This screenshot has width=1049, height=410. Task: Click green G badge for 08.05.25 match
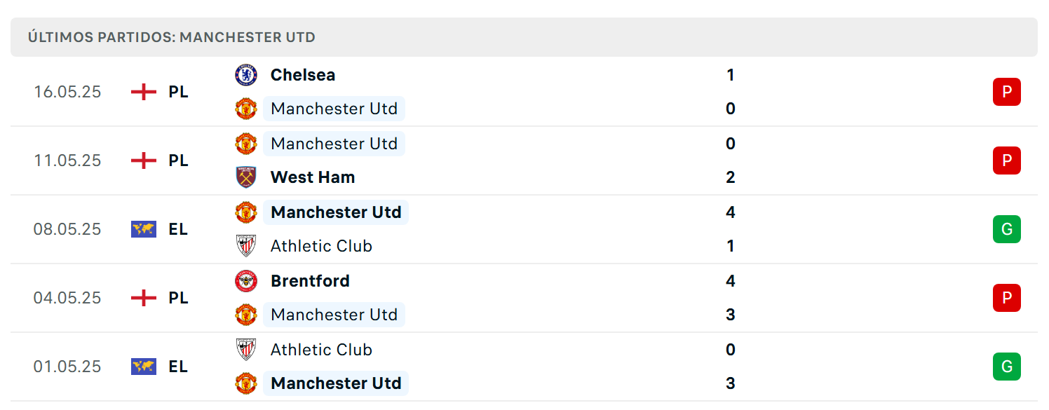coord(1007,229)
